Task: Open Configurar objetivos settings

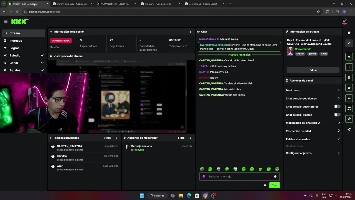Action: coord(313,153)
